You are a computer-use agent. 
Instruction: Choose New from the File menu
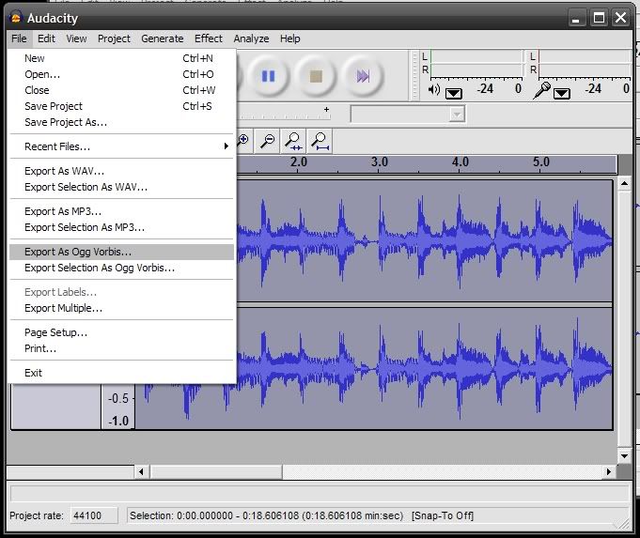point(121,58)
